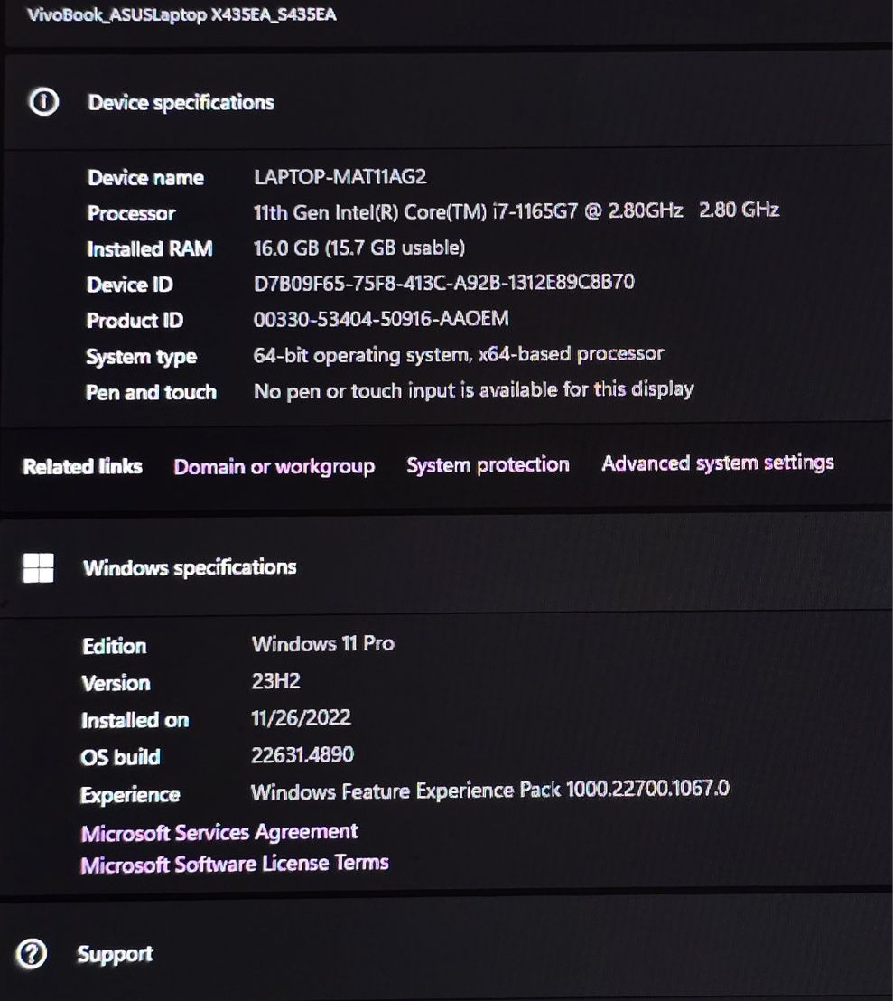Click the Pen and touch label

pos(151,392)
